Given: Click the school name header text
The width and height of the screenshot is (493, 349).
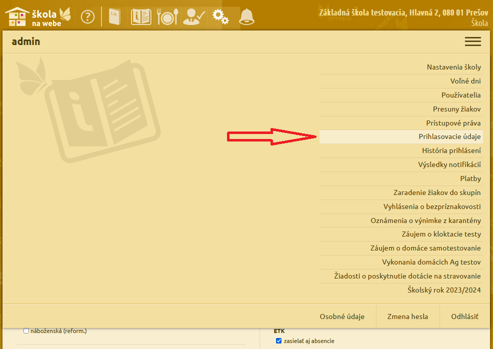Looking at the screenshot, I should pyautogui.click(x=403, y=12).
